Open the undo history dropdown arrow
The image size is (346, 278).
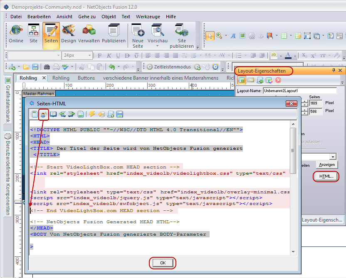(x=119, y=67)
